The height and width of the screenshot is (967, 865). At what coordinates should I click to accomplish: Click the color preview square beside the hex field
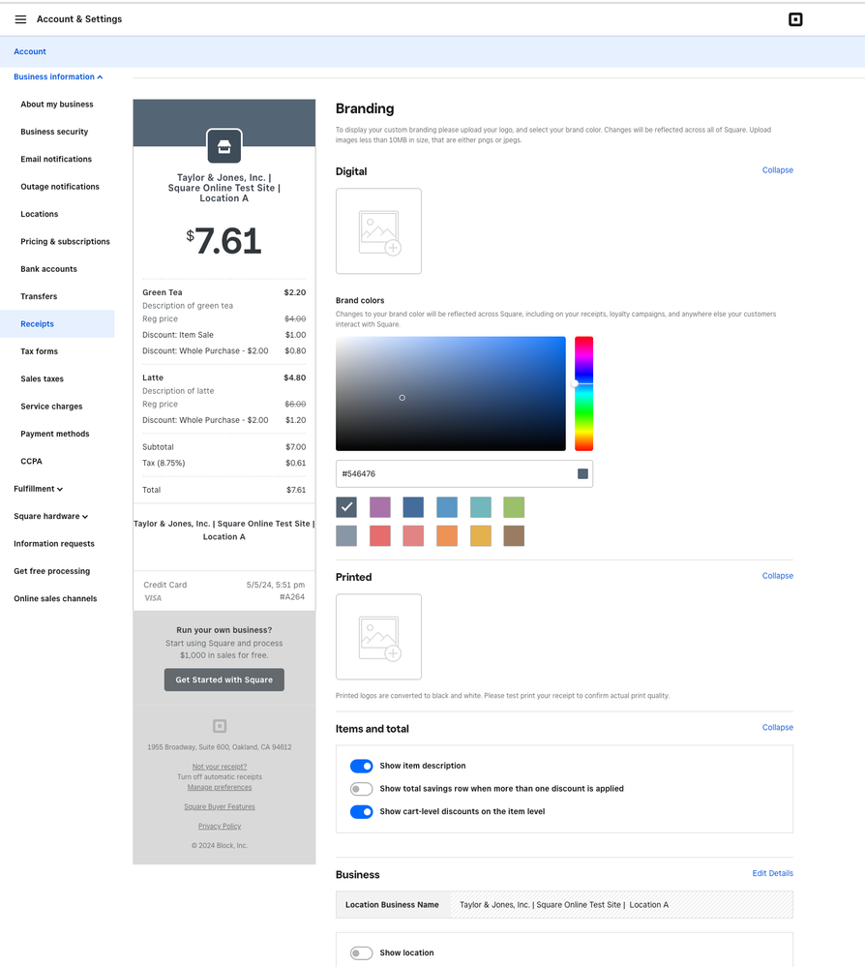tap(582, 473)
